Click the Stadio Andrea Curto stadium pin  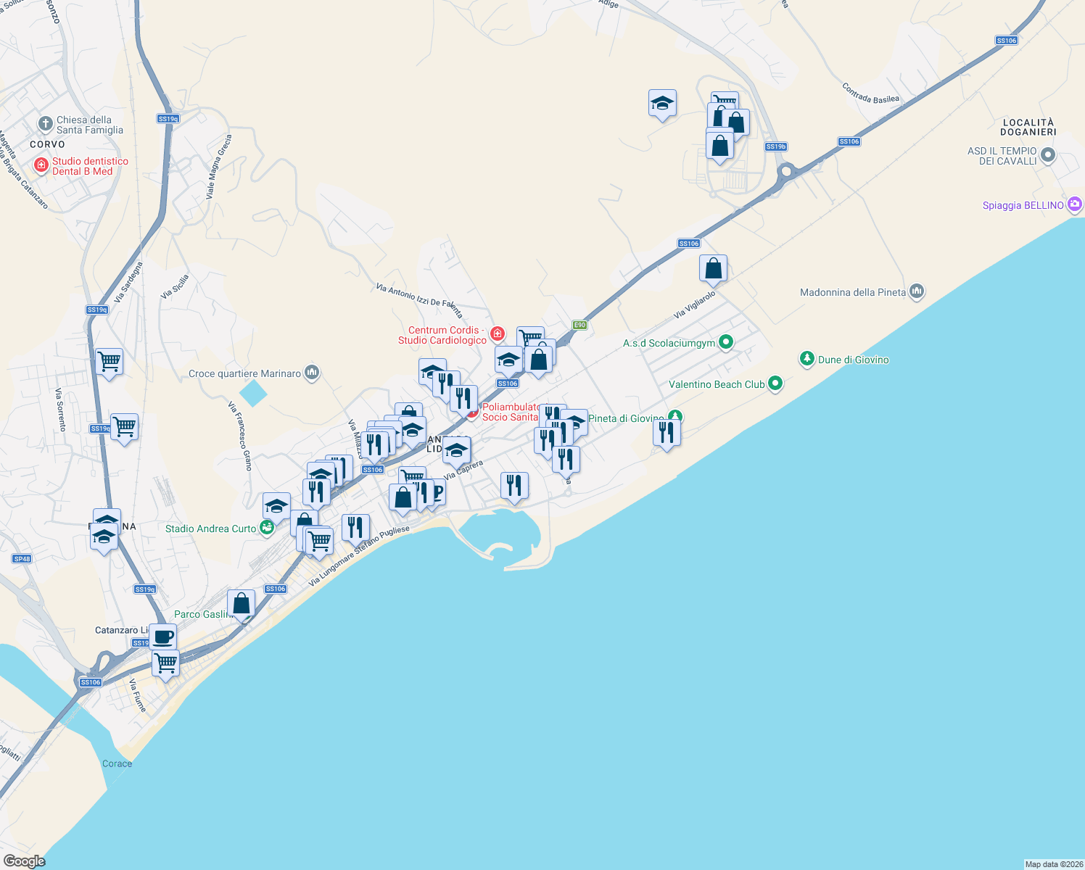click(x=267, y=528)
